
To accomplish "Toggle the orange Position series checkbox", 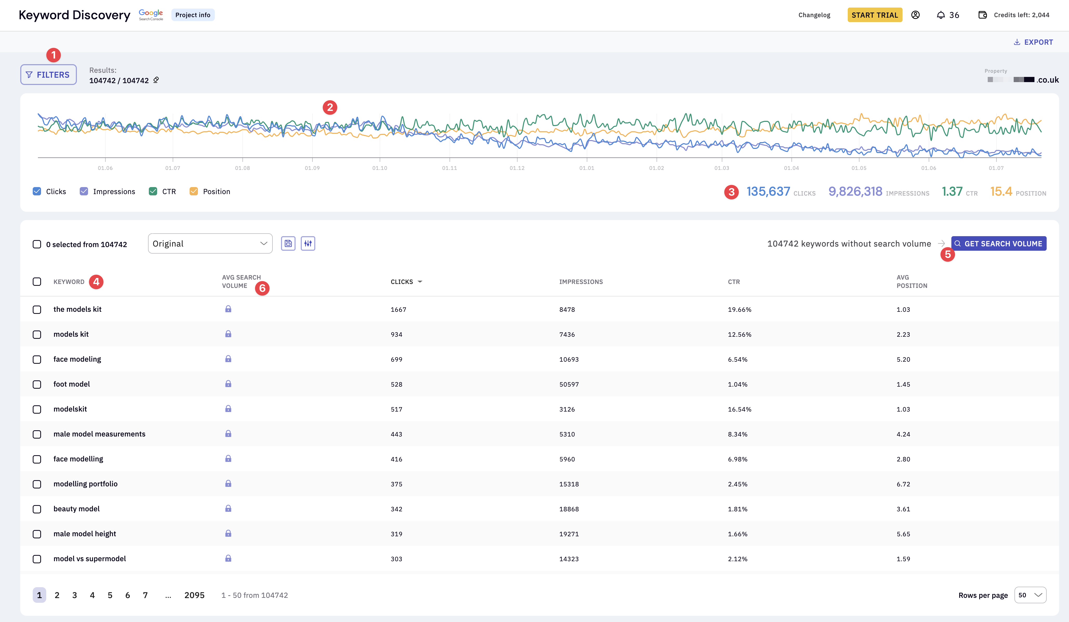I will tap(194, 191).
